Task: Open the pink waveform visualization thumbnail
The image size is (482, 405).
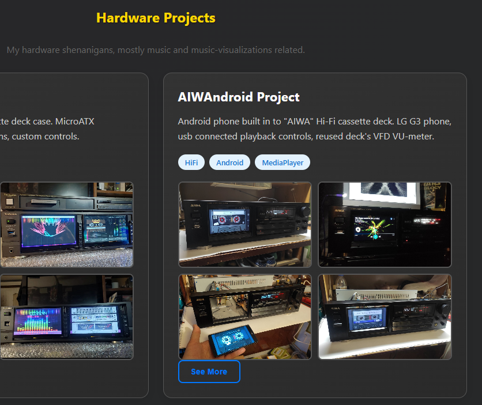Action: (x=66, y=225)
